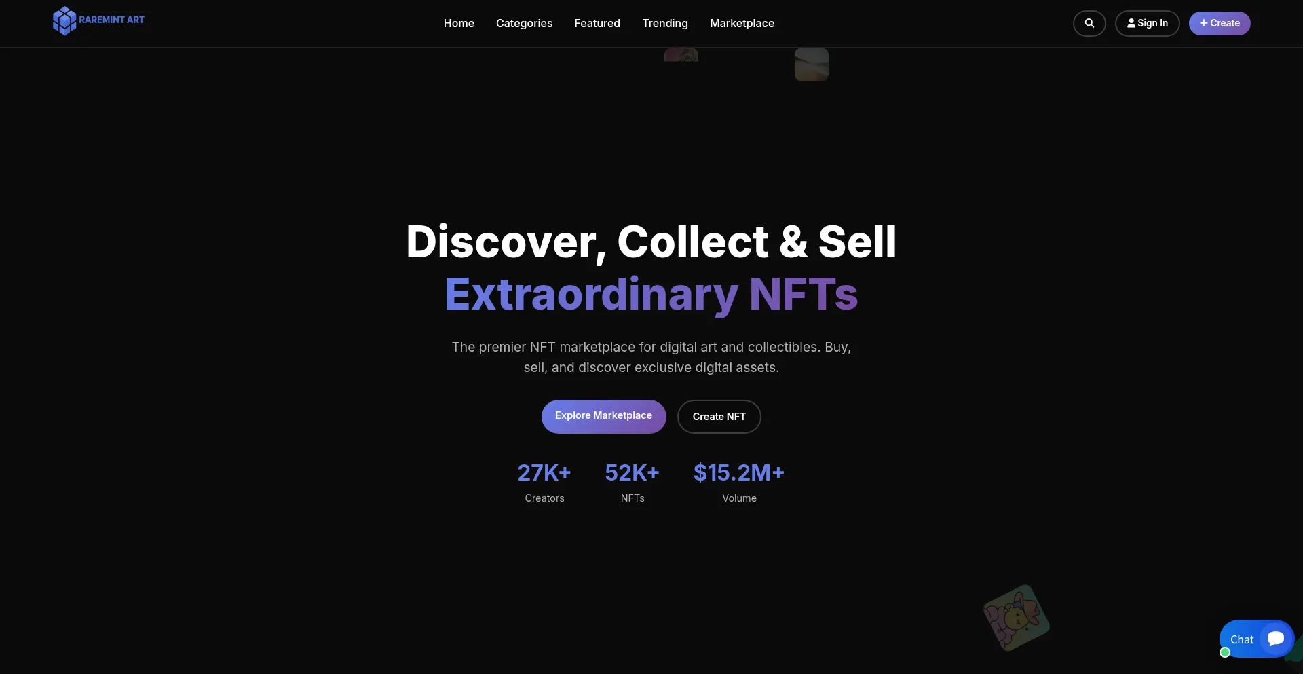Click the $15.2M+ Volume stat
This screenshot has width=1303, height=674.
(739, 483)
